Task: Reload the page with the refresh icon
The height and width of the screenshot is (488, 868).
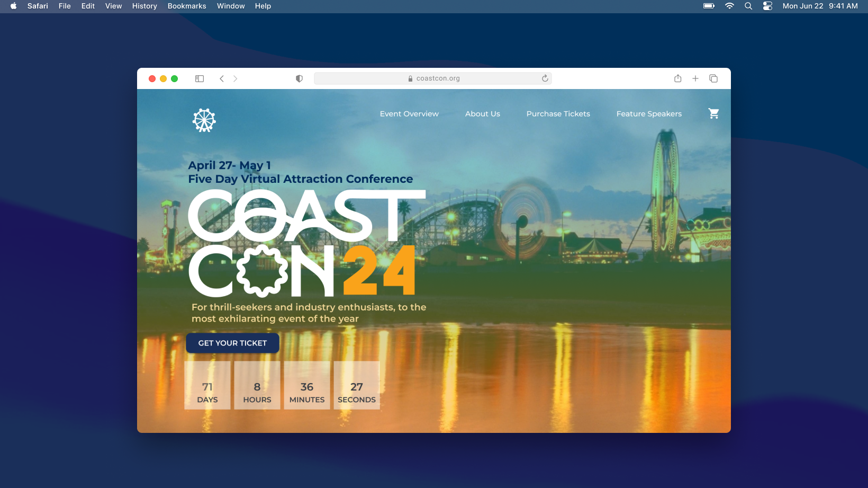Action: pos(545,78)
